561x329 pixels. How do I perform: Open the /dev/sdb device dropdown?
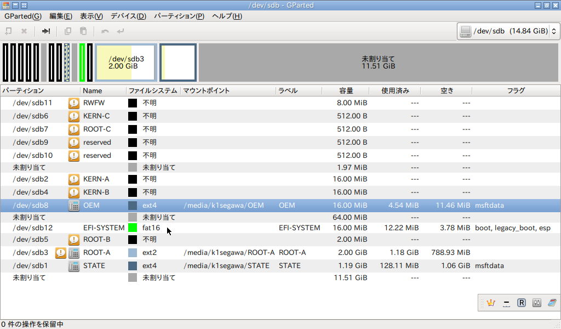(508, 31)
